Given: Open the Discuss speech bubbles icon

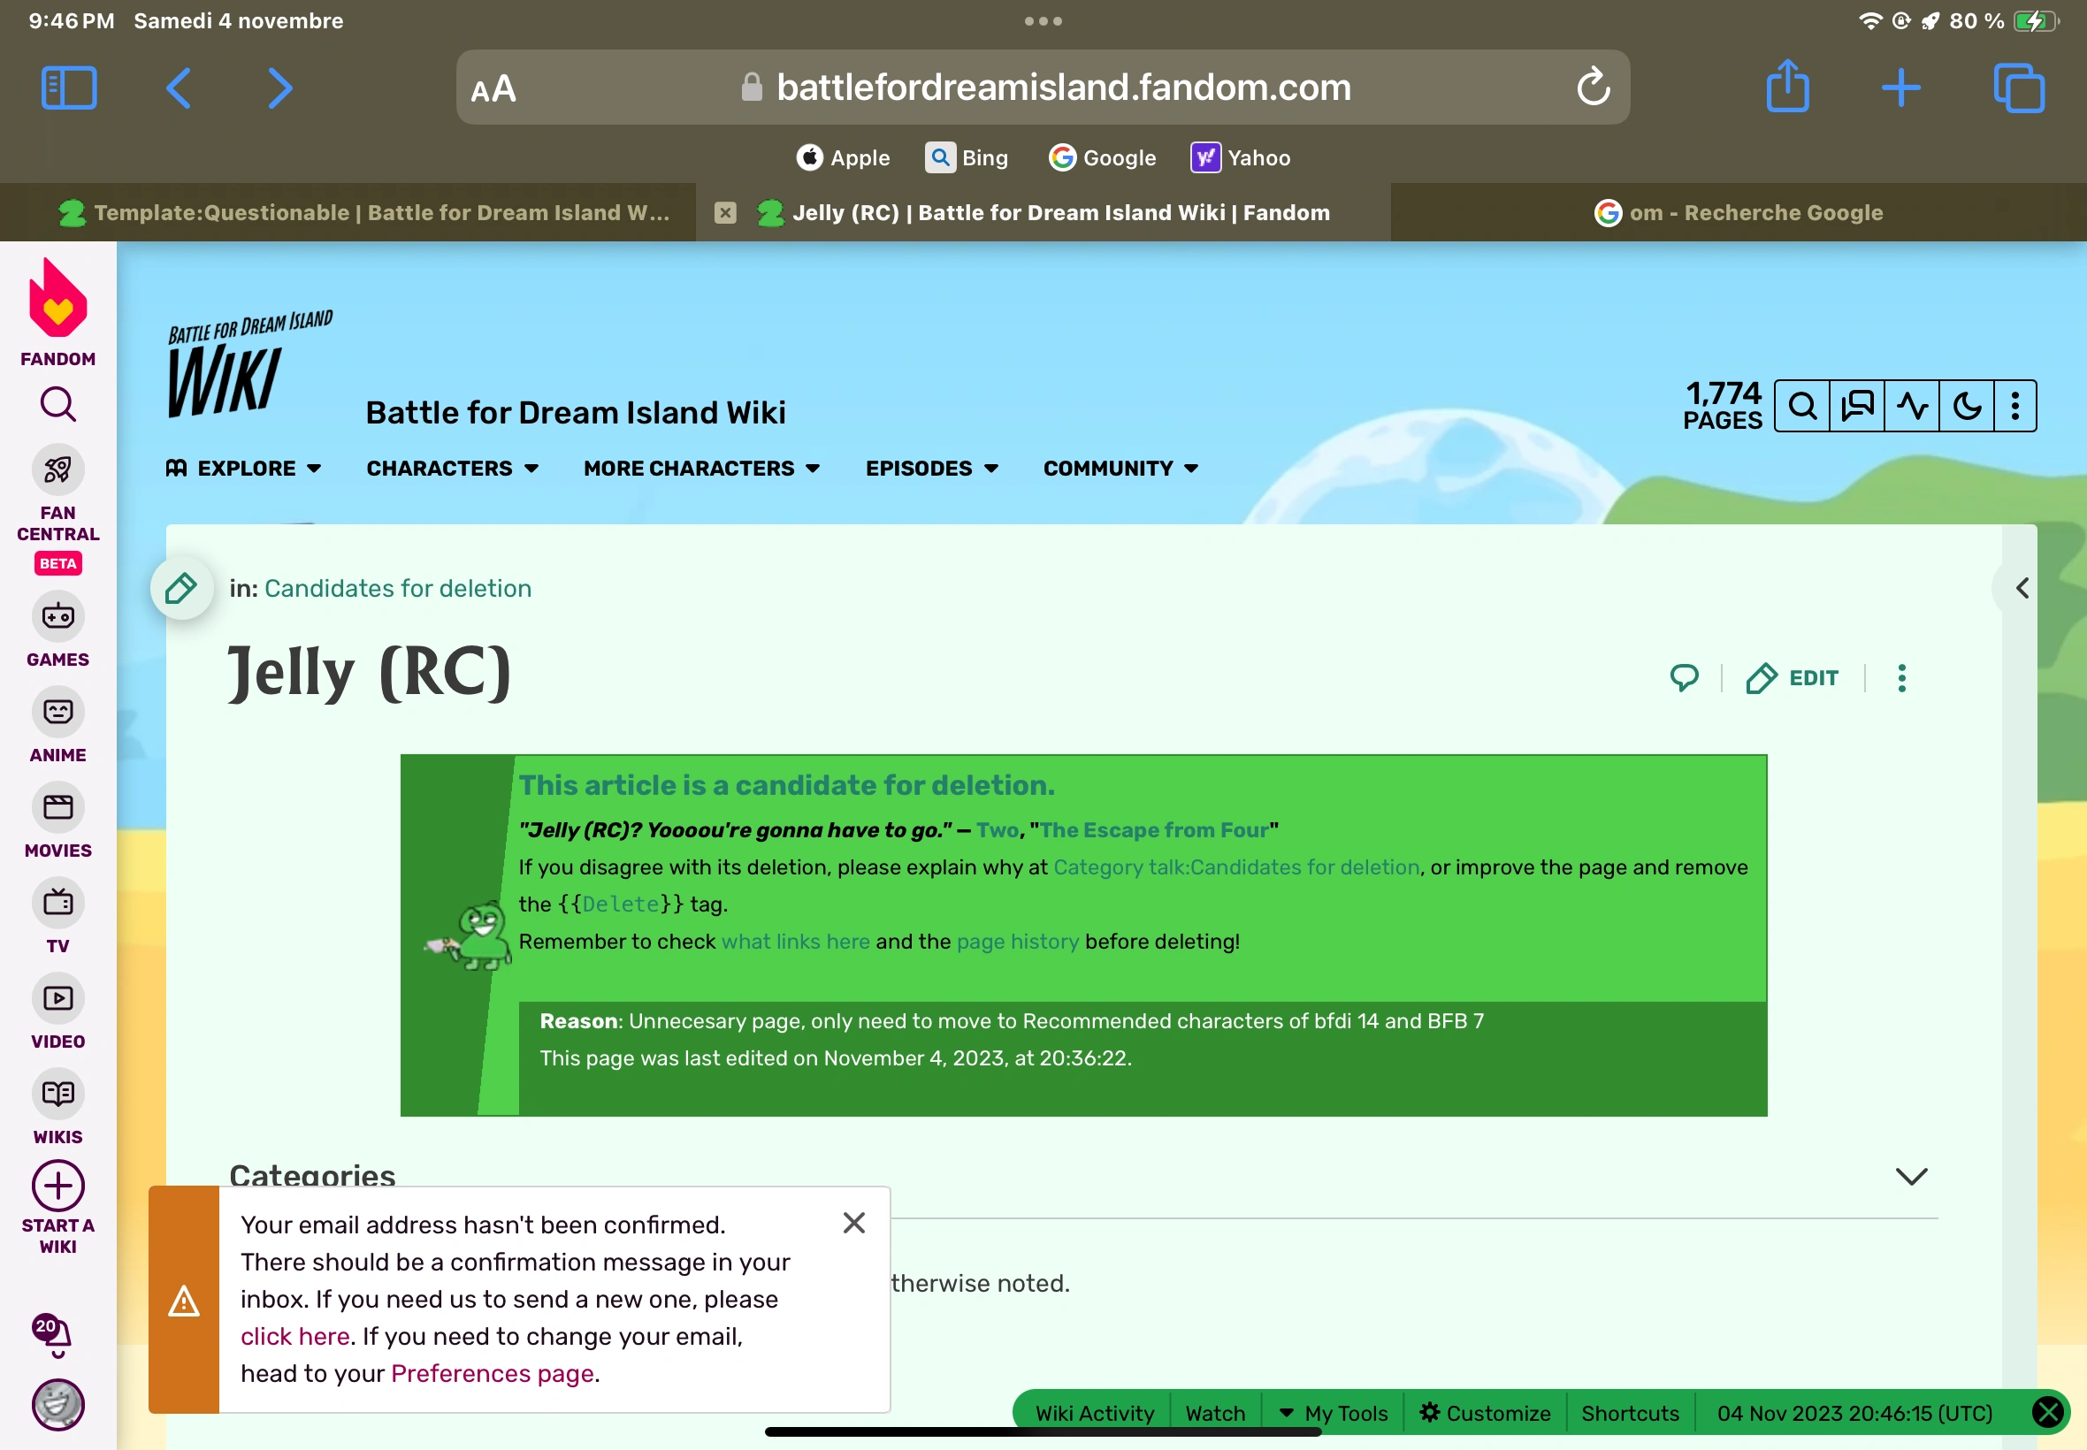Looking at the screenshot, I should pos(1857,406).
